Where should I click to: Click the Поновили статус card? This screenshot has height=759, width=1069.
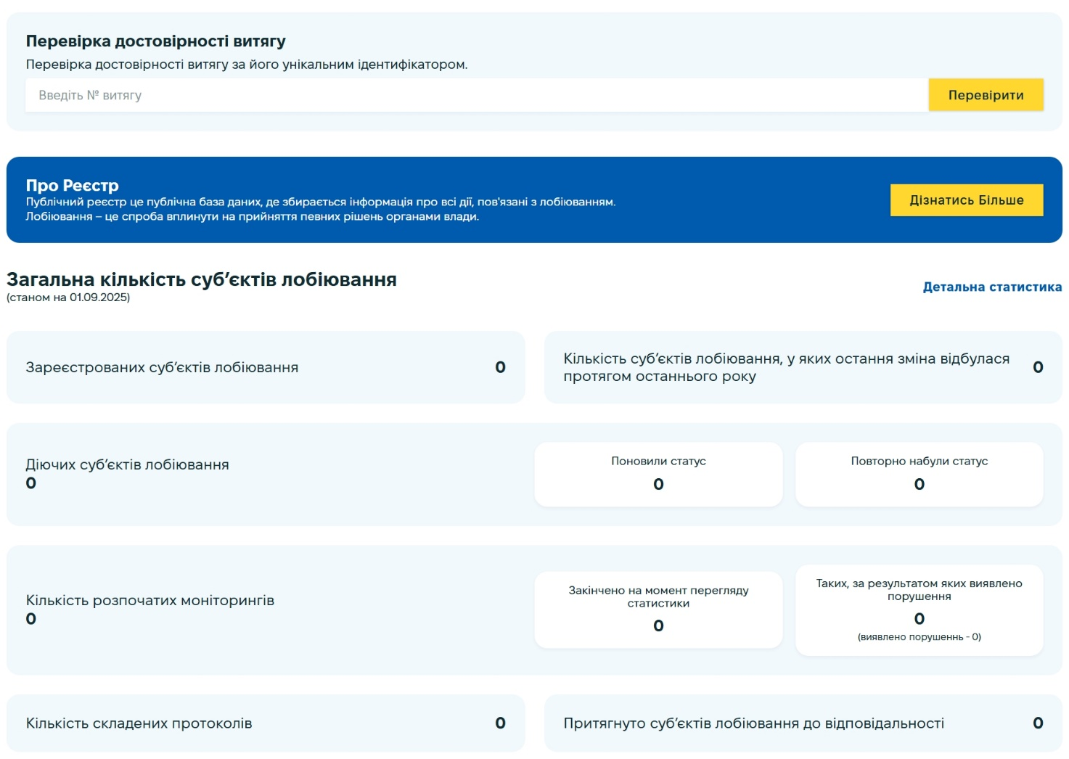point(658,474)
